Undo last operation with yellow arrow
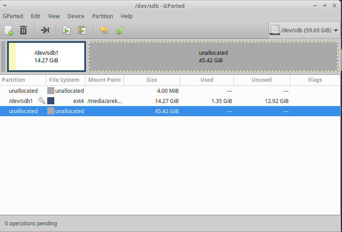 (x=103, y=30)
